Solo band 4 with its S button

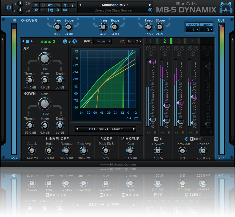tap(193, 54)
